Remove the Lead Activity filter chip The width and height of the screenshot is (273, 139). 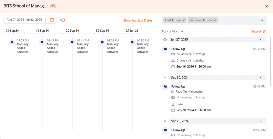(184, 20)
